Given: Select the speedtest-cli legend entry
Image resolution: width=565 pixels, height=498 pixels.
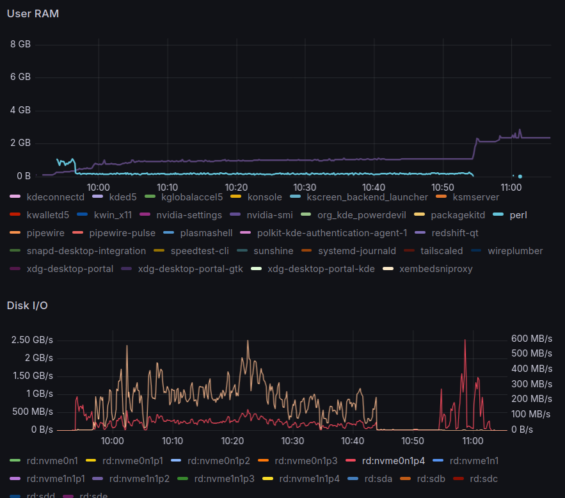Looking at the screenshot, I should [199, 251].
